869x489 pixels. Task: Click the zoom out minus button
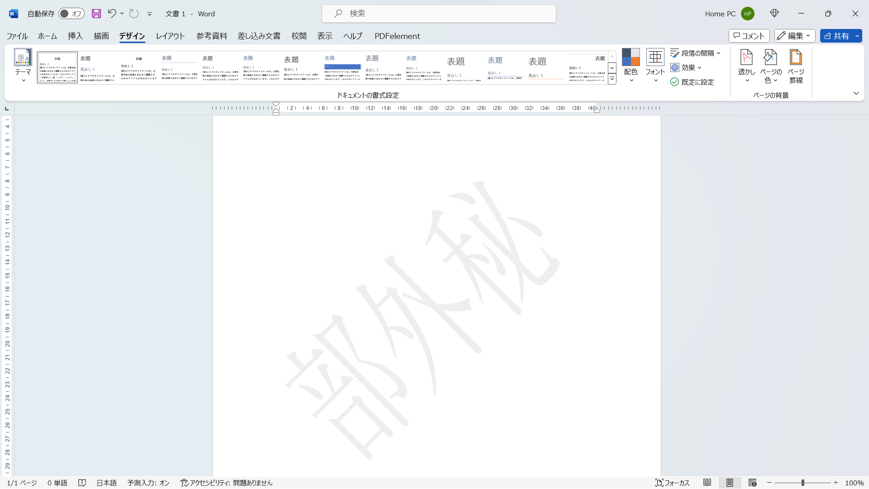point(769,483)
